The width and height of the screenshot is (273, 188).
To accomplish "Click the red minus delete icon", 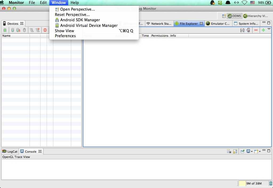I will (x=256, y=30).
